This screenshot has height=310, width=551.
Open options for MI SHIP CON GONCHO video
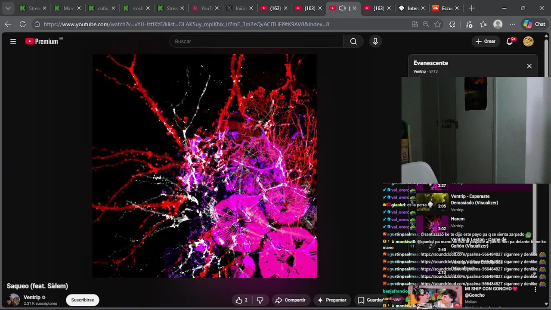point(535,289)
